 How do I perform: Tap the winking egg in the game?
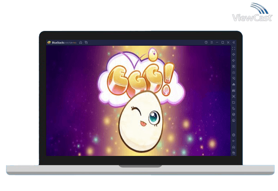coord(140,122)
